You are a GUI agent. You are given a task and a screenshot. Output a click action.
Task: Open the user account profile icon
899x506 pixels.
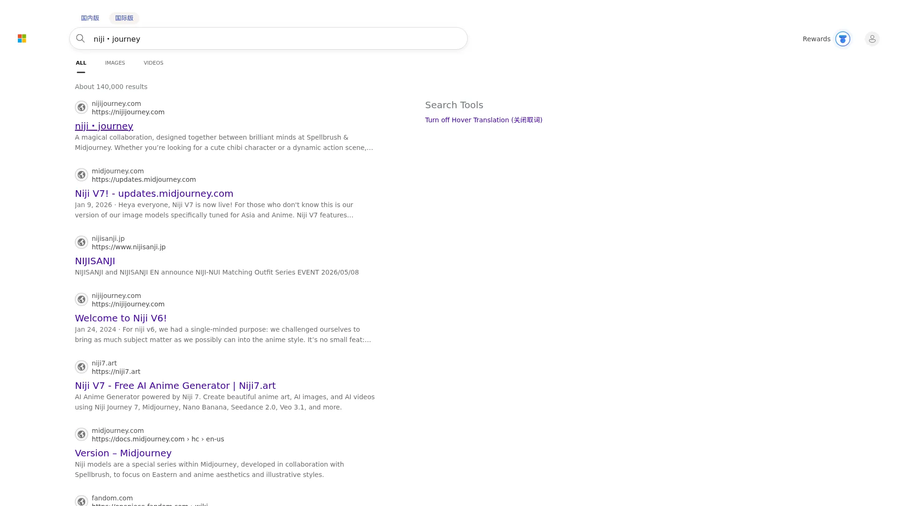pos(872,39)
